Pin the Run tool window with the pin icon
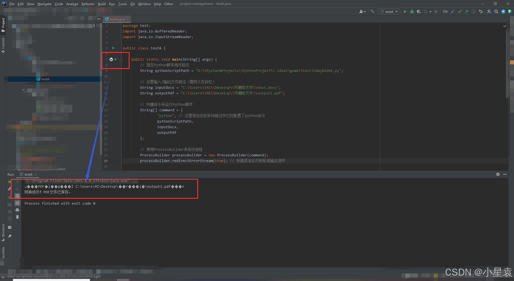This screenshot has width=514, height=281. [10, 236]
